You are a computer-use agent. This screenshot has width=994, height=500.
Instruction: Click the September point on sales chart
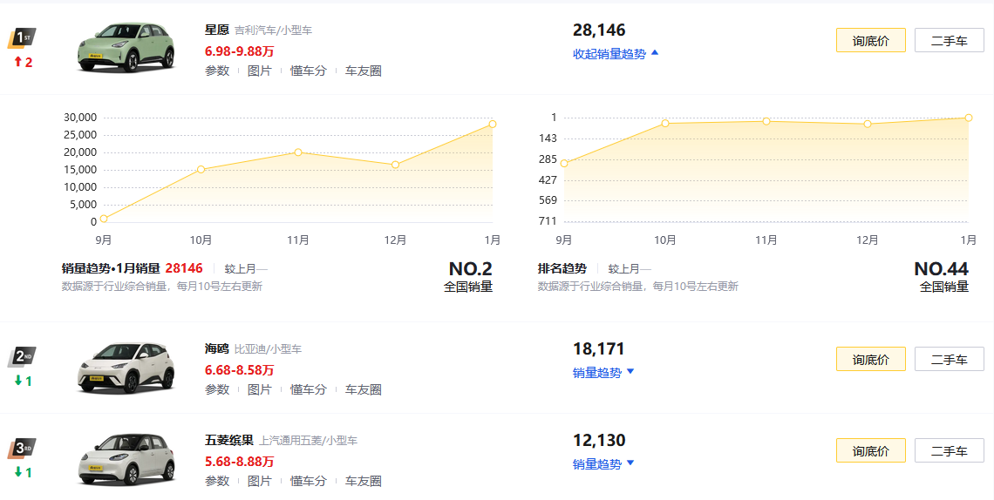click(x=104, y=219)
